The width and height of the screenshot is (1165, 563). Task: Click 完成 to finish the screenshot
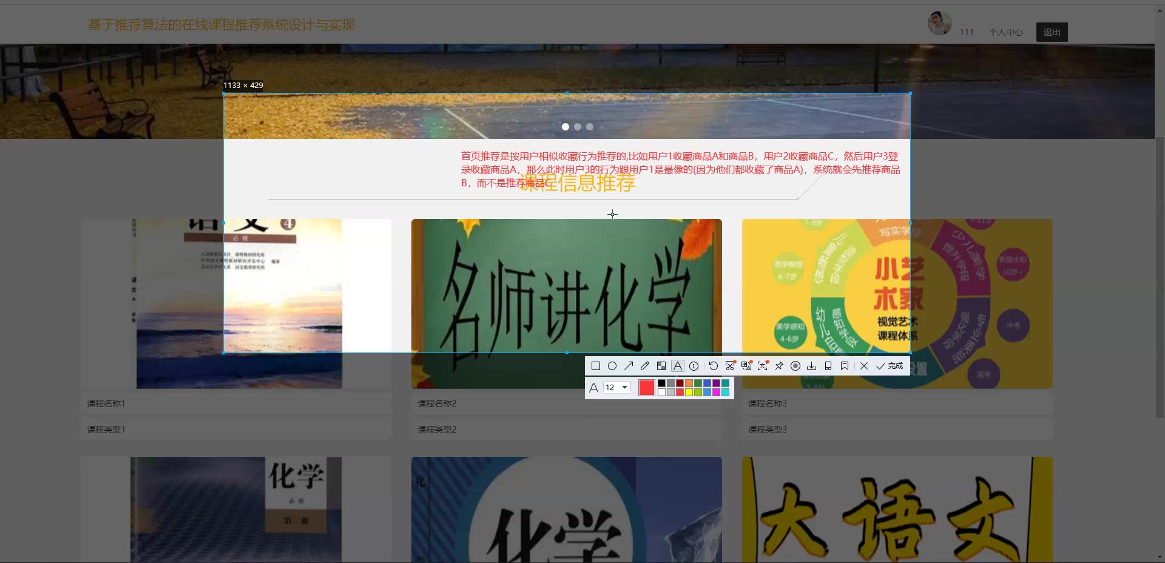(x=890, y=366)
